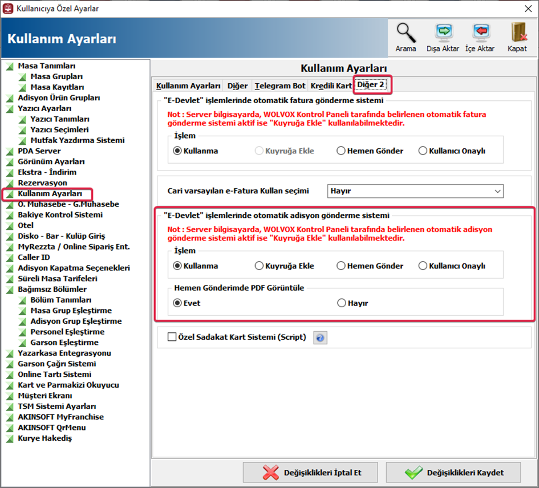Click the green icon beside AKINSOFT QrMenu

coord(10,428)
